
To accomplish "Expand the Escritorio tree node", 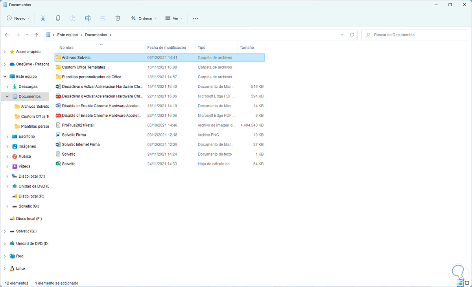I will click(7, 136).
